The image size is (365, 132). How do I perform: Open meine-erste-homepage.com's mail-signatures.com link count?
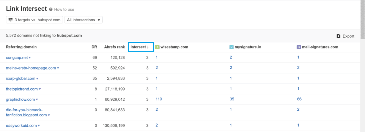coord(298,68)
